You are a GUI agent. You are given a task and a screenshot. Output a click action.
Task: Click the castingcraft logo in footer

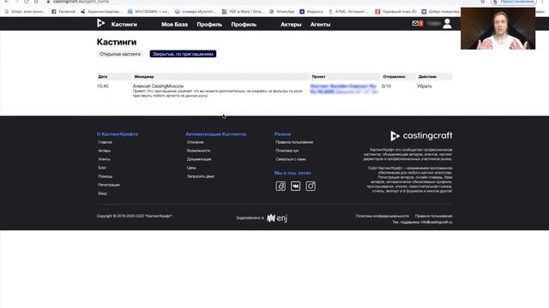(x=421, y=135)
